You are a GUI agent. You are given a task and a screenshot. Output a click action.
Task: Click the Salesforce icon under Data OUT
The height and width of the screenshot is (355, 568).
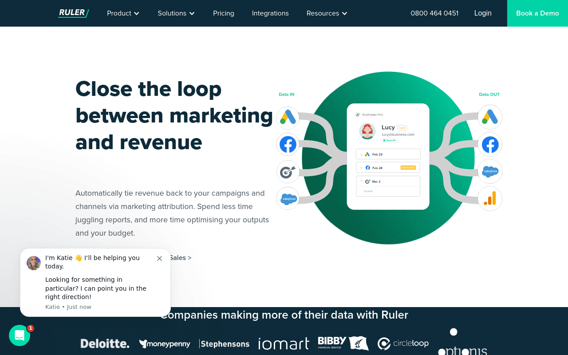click(490, 171)
